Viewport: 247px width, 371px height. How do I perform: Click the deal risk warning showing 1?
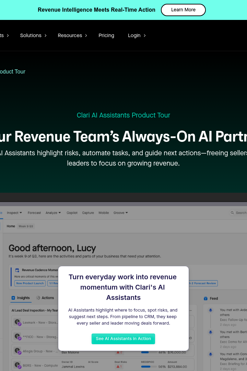(x=119, y=367)
